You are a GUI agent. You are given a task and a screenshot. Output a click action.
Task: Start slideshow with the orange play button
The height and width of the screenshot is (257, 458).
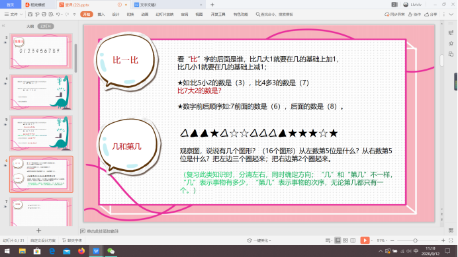click(x=365, y=240)
